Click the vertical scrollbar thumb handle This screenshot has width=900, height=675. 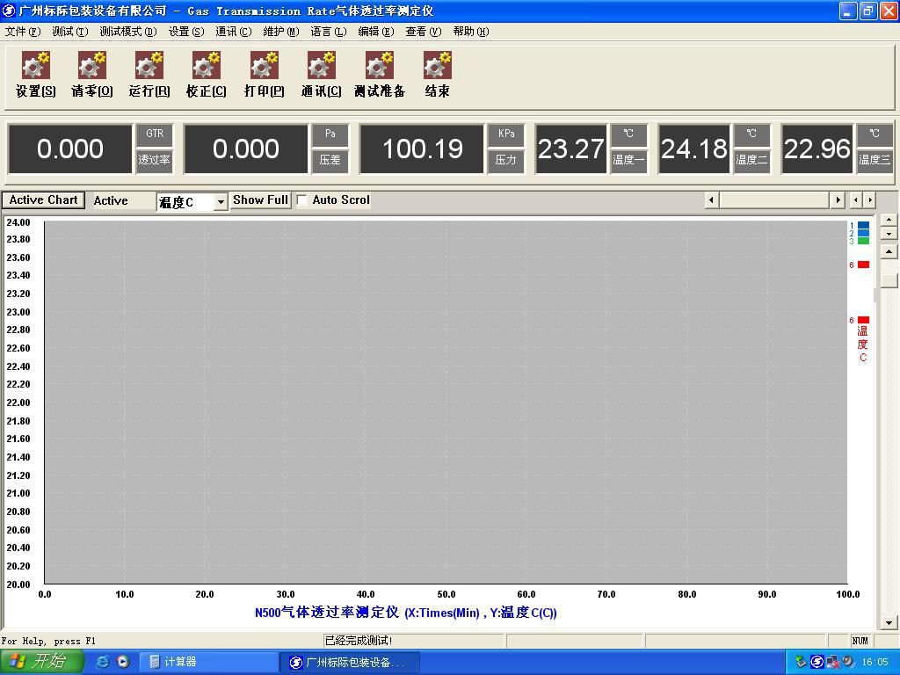point(889,280)
